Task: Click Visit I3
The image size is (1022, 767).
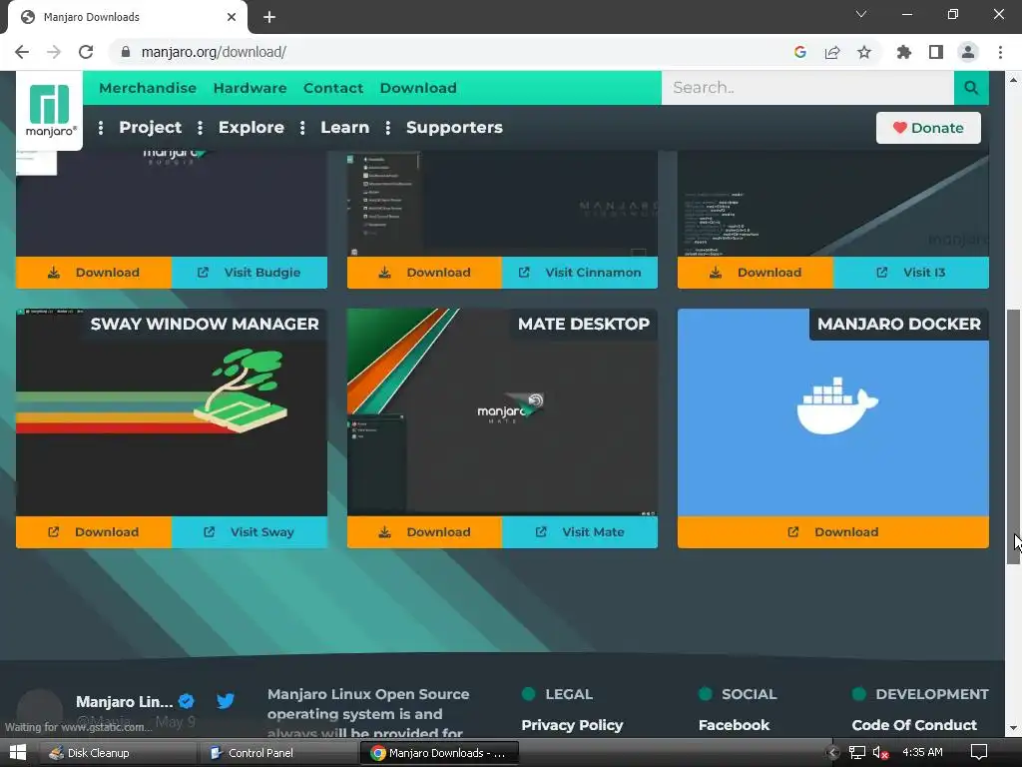Action: coord(911,273)
